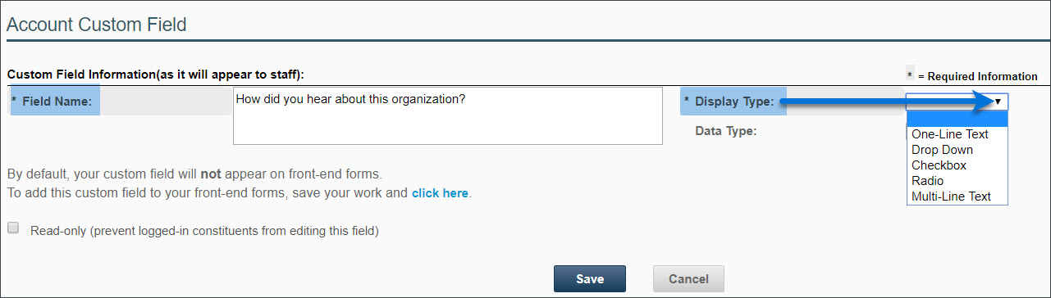Click the Account Custom Field heading
The image size is (1051, 298).
click(x=97, y=25)
